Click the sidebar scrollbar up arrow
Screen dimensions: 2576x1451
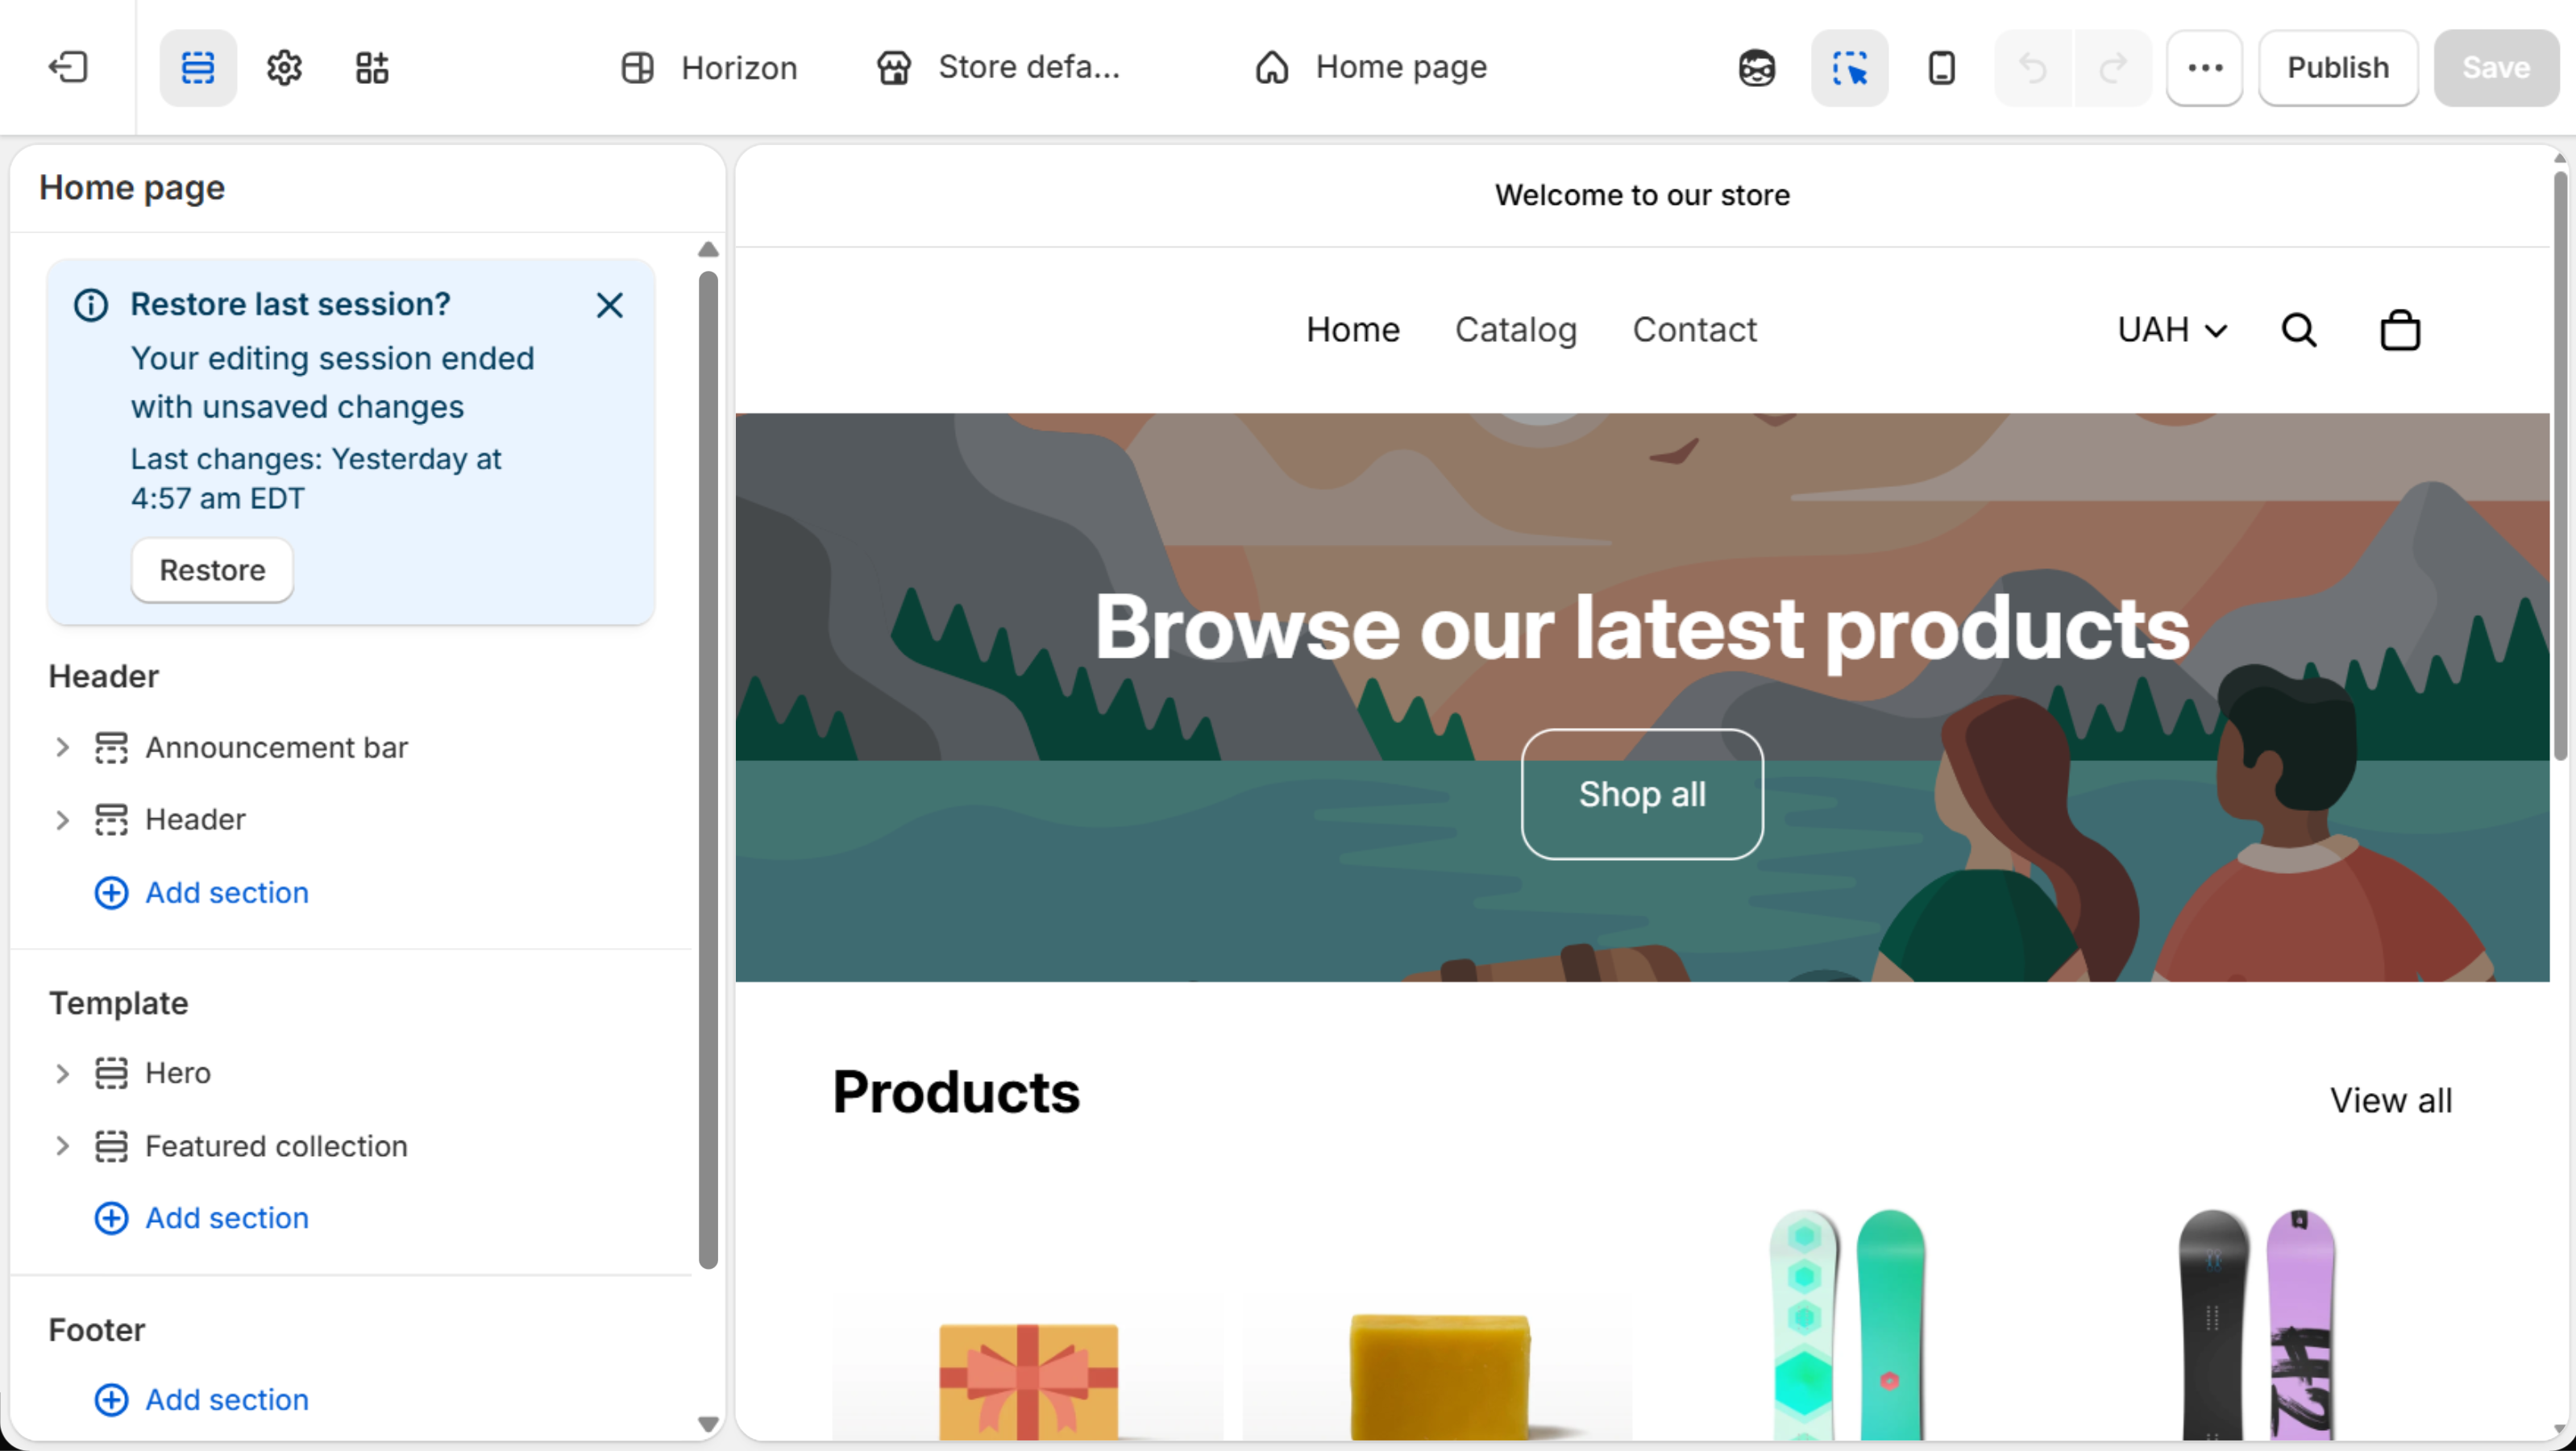[708, 249]
